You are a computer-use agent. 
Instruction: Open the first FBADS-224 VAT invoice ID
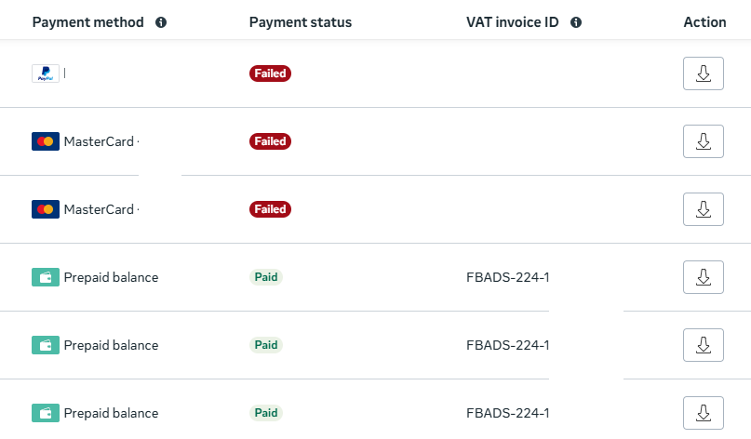pos(508,277)
